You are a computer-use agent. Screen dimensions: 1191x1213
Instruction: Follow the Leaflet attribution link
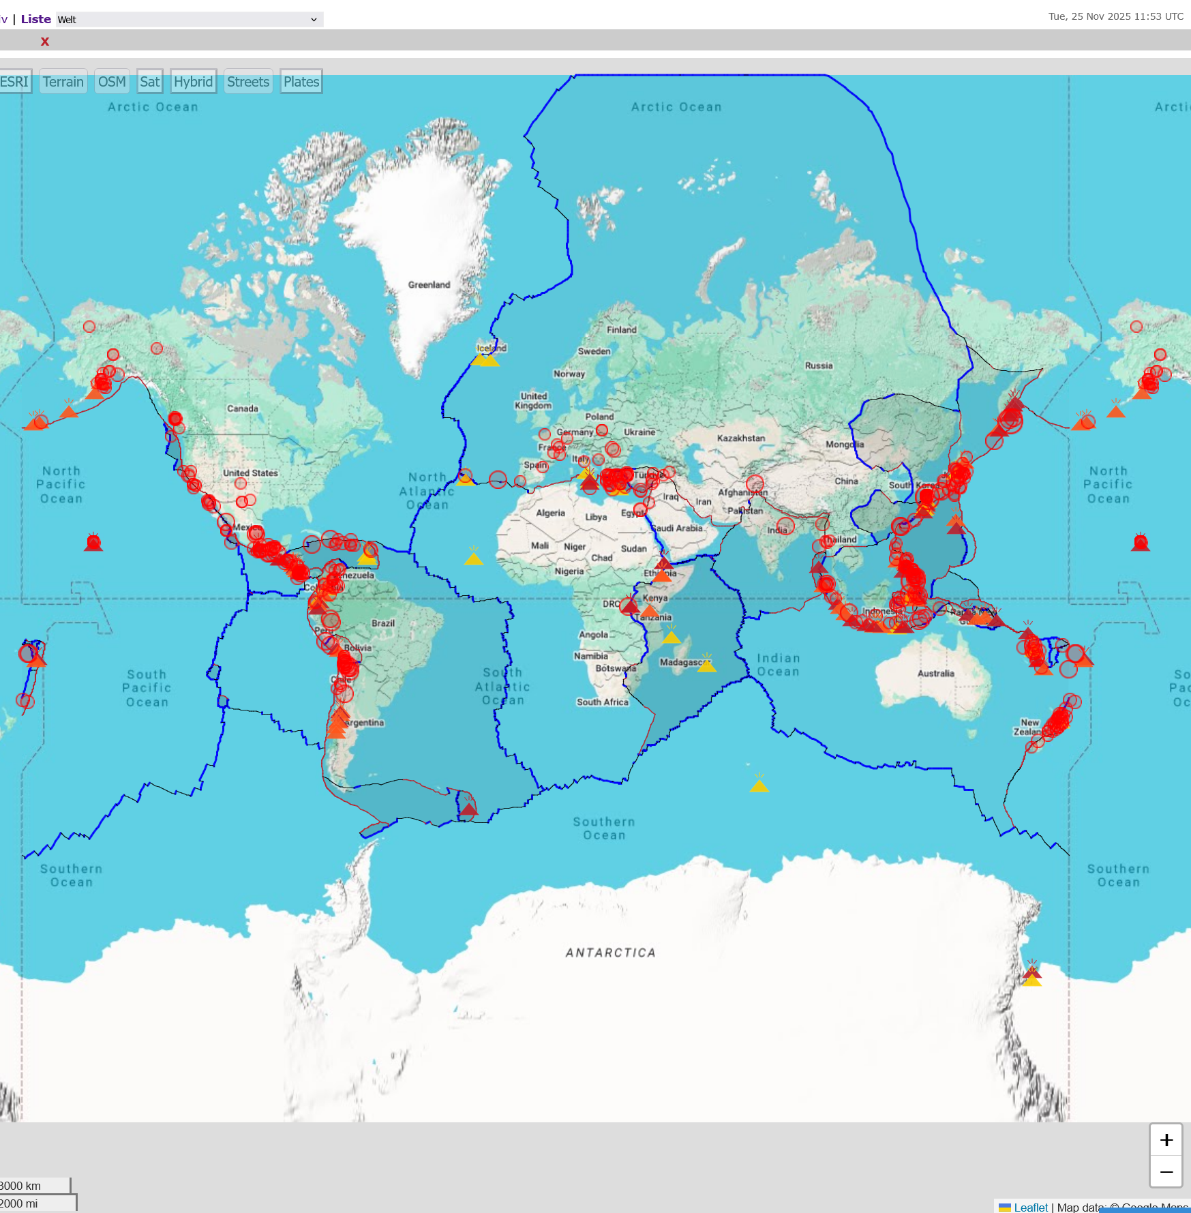1030,1207
